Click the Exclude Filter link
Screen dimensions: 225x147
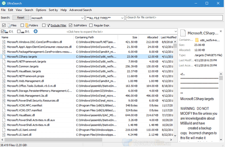(58, 25)
